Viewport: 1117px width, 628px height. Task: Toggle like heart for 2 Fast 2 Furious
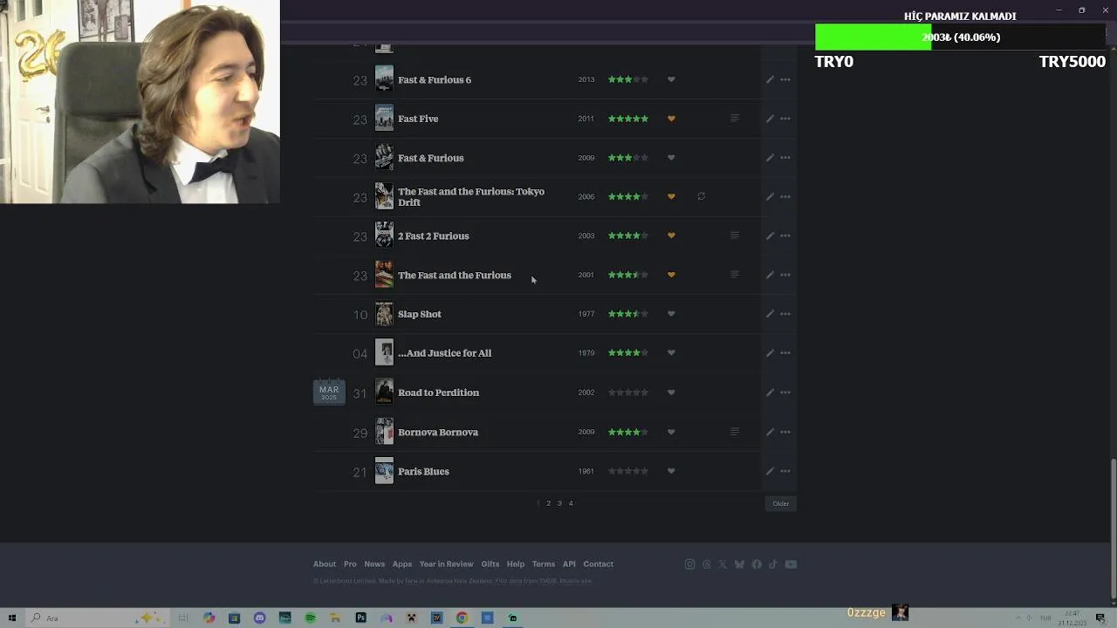671,235
